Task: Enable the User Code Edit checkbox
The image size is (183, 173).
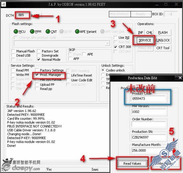Action: click(x=68, y=80)
